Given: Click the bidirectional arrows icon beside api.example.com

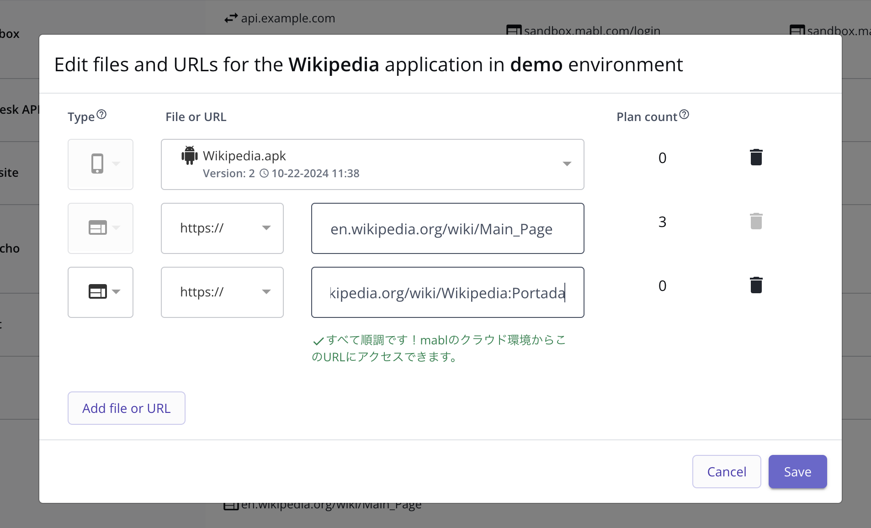Looking at the screenshot, I should coord(231,18).
